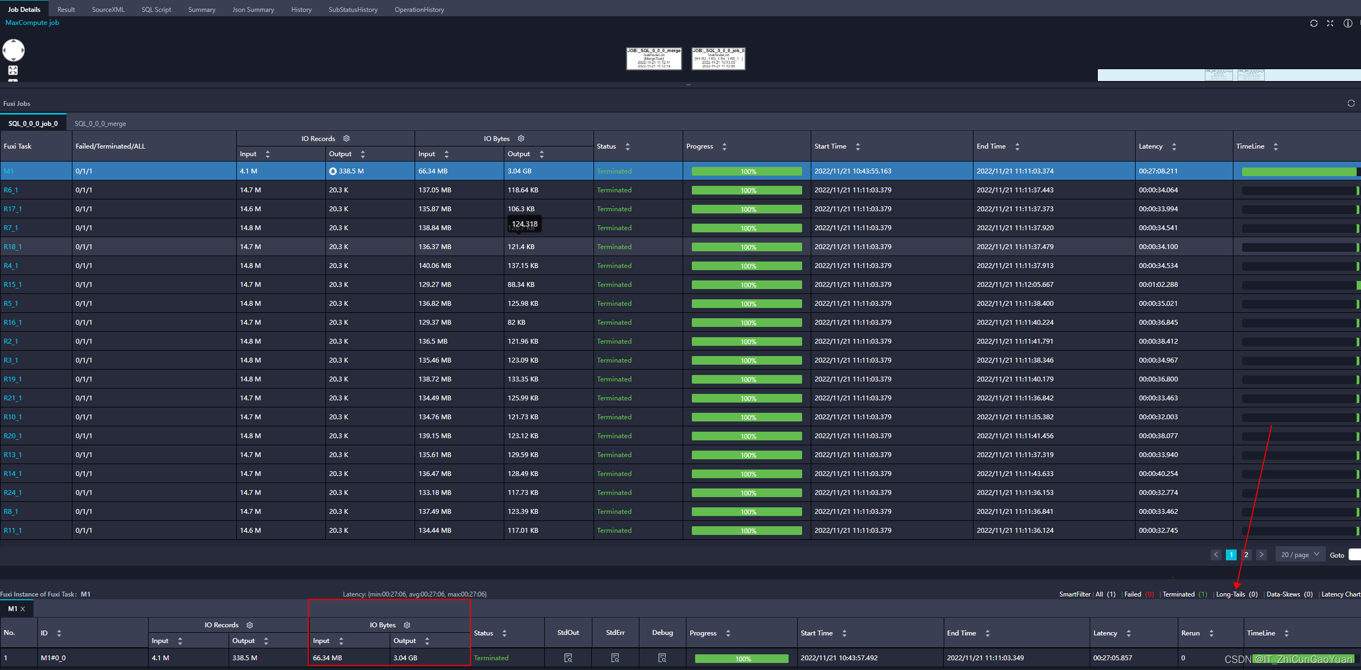Sort by IO Bytes Input in task table
1361x670 pixels.
coord(446,154)
